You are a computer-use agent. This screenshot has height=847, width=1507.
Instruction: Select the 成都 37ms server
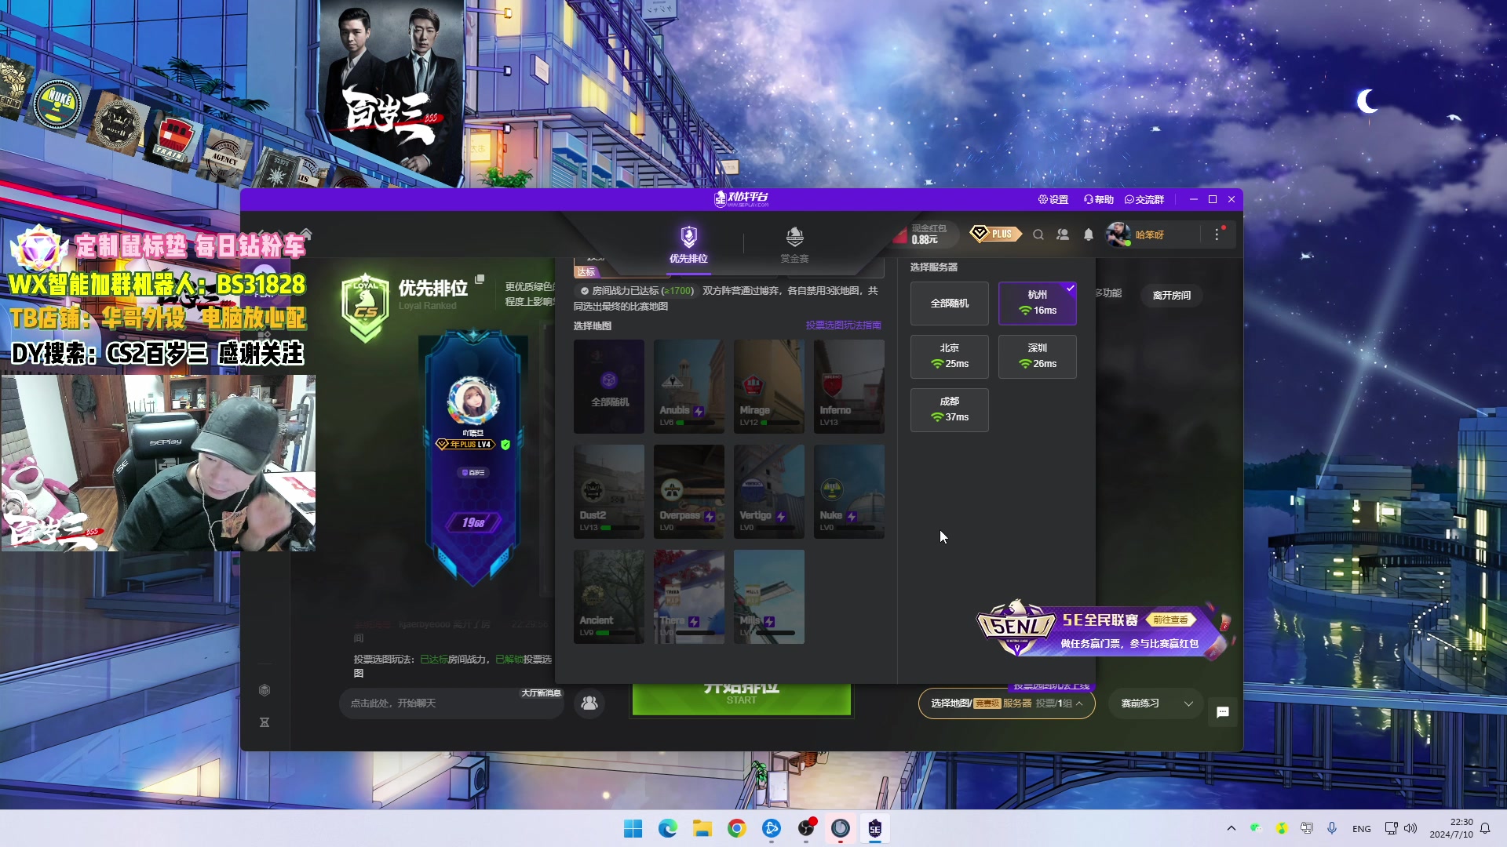click(950, 410)
